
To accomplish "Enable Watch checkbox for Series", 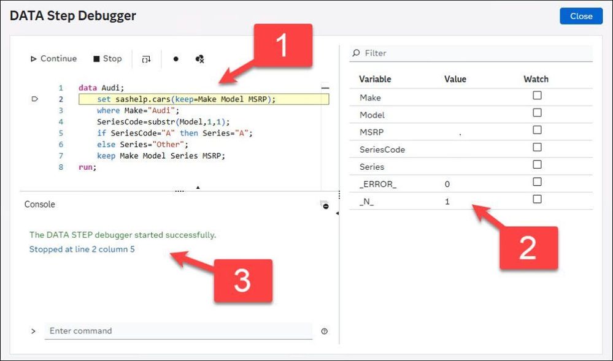I will click(x=537, y=164).
